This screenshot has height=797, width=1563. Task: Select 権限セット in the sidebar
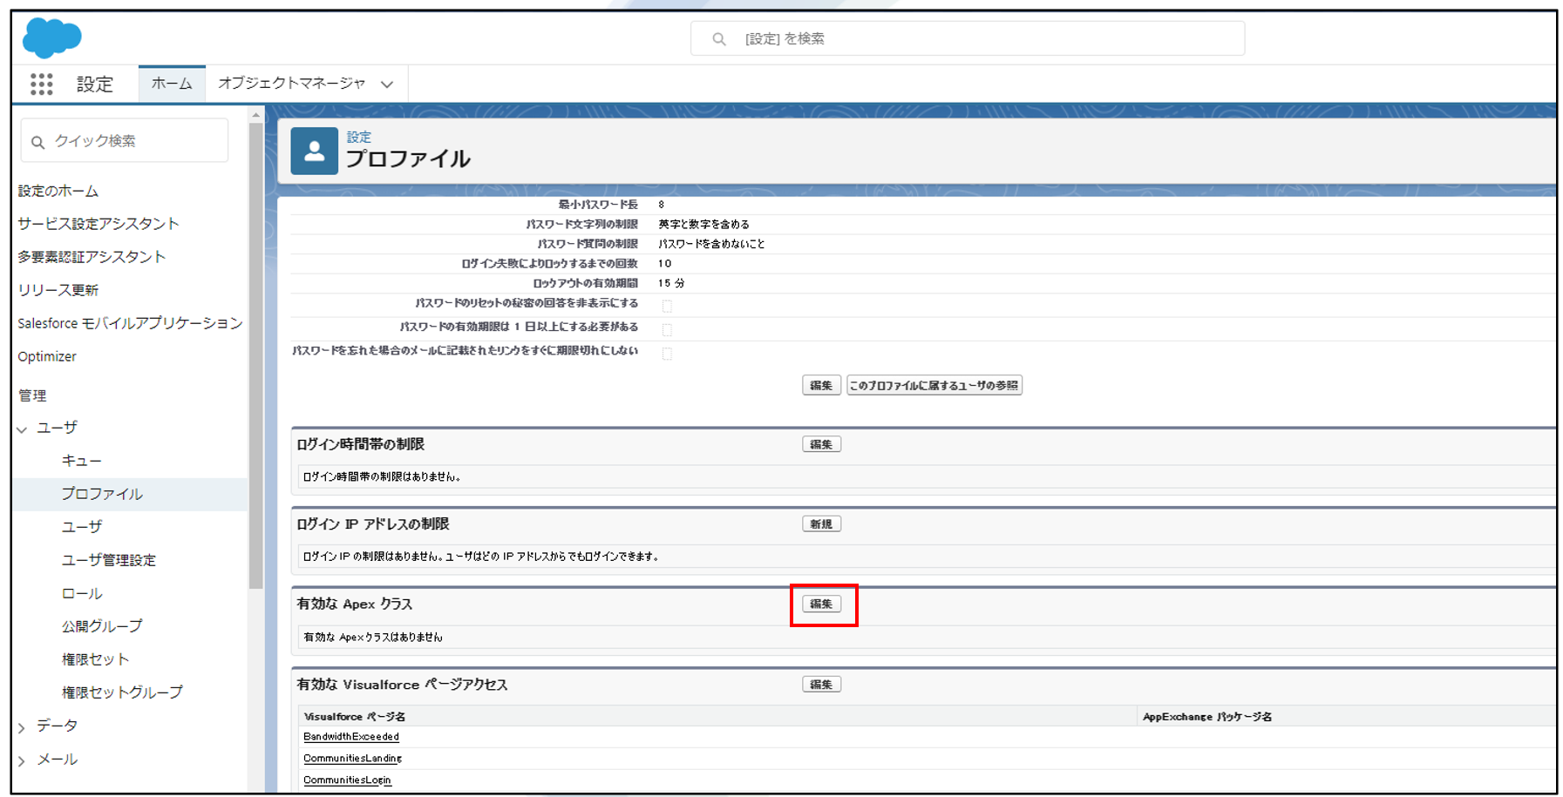click(95, 659)
